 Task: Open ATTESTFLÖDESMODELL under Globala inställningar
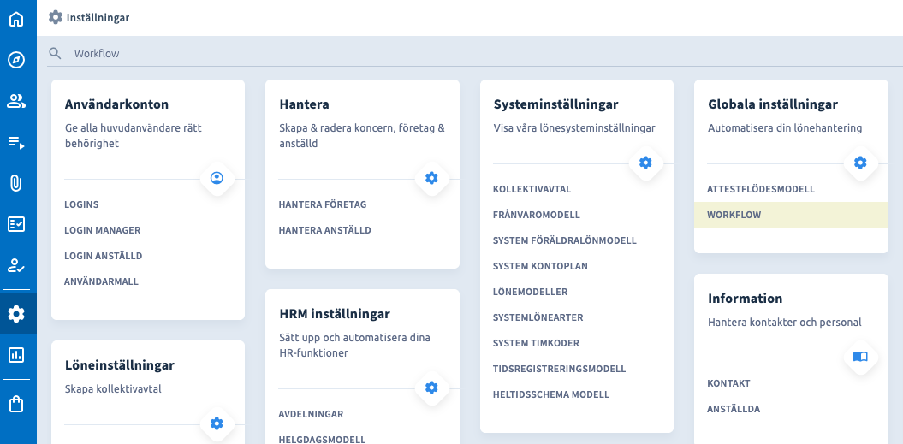pos(760,189)
